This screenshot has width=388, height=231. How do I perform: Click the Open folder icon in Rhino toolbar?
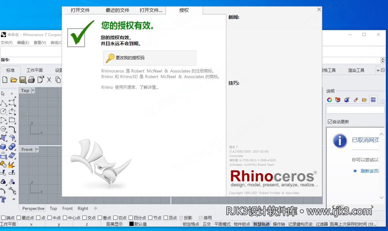click(14, 79)
